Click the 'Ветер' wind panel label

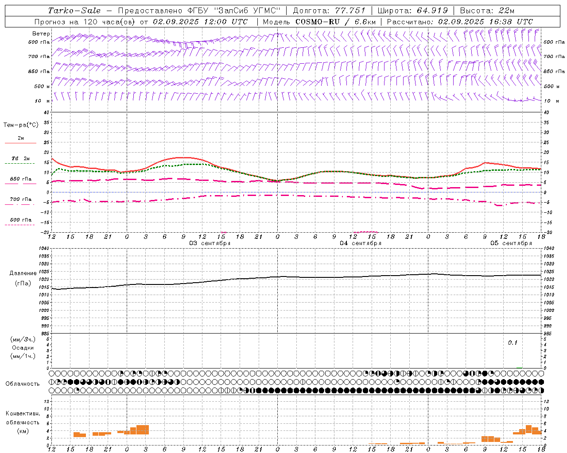coord(41,34)
